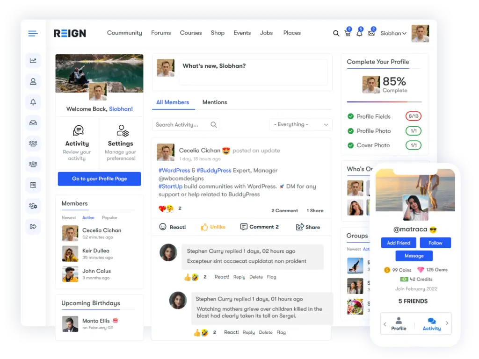Image resolution: width=479 pixels, height=359 pixels.
Task: Open the inbox icon in the left sidebar
Action: click(32, 122)
